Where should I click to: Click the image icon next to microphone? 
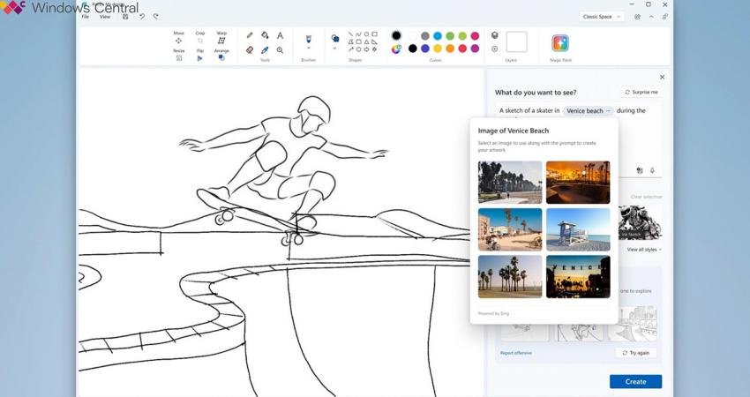640,170
